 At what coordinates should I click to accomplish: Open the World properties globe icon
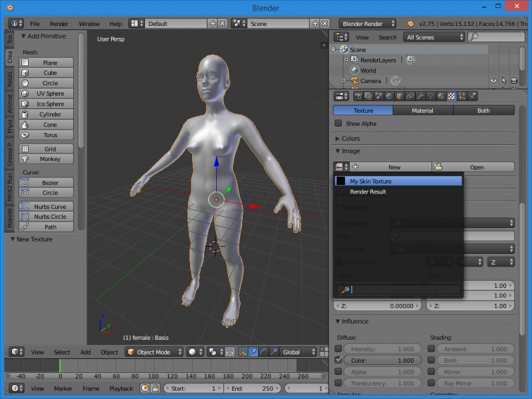point(389,96)
